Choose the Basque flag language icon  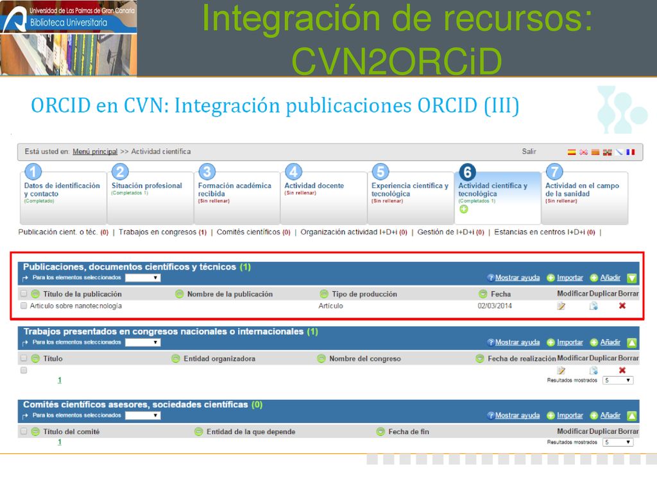[x=607, y=152]
